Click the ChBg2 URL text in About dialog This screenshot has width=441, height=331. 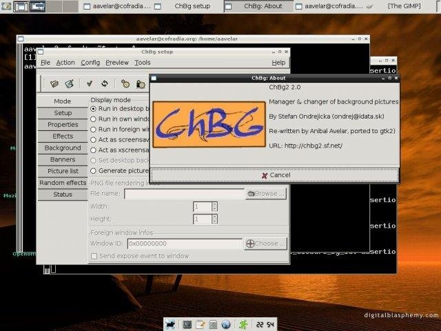306,146
